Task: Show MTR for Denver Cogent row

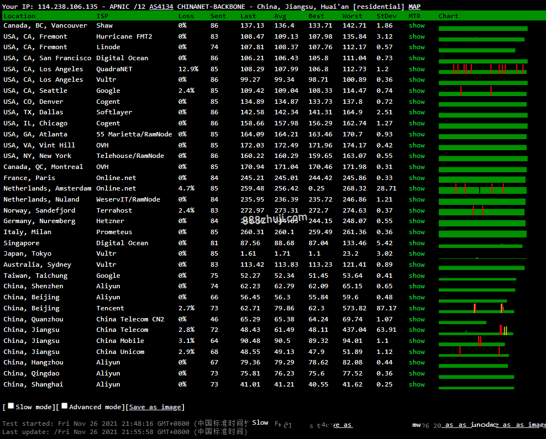Action: click(417, 102)
